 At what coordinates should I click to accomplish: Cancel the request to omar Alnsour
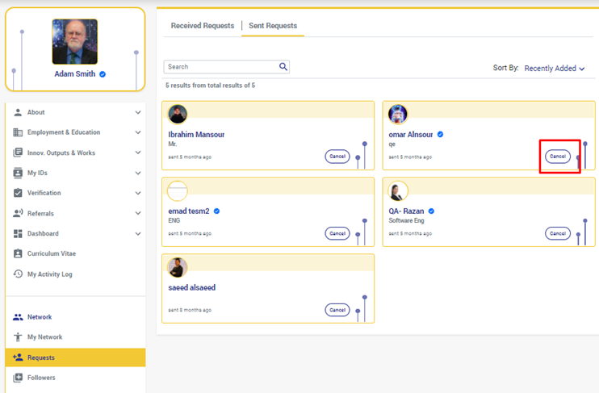(557, 157)
